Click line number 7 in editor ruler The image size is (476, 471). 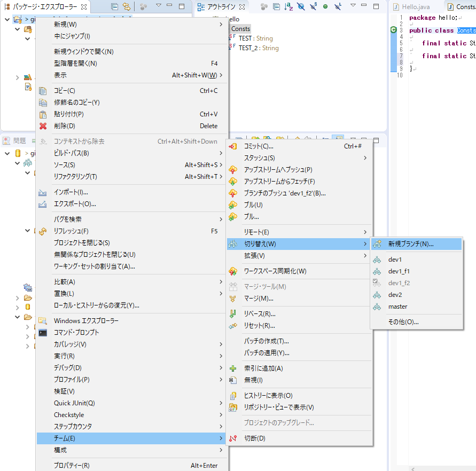click(x=401, y=56)
